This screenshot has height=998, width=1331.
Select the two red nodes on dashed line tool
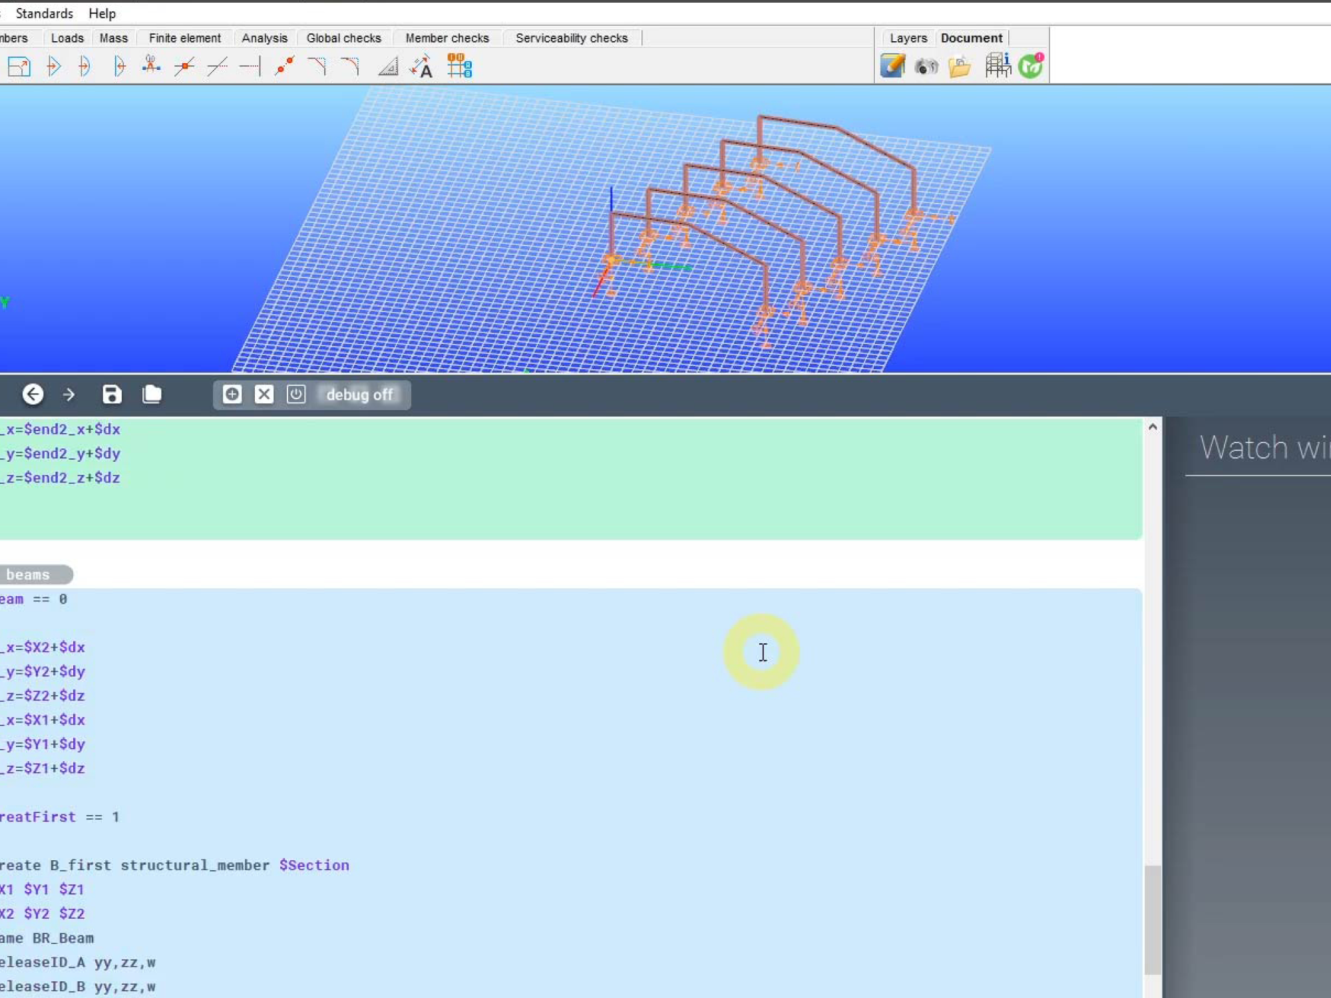point(285,67)
